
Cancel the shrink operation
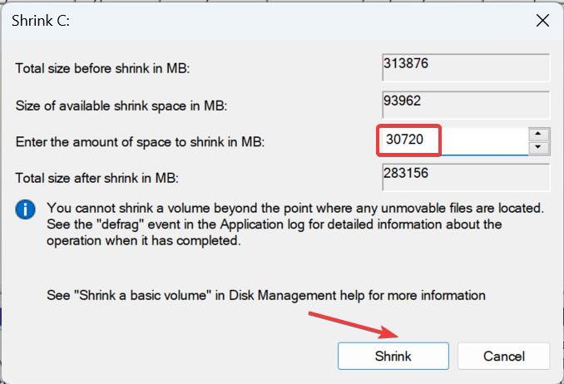coord(503,356)
